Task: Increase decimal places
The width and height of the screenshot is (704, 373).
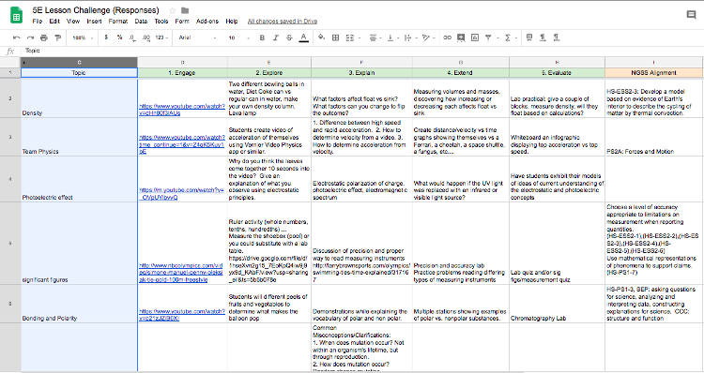Action: (146, 38)
